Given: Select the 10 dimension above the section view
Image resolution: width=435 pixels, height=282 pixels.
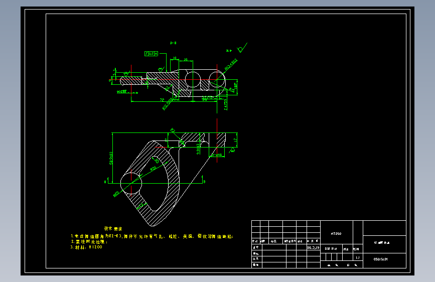Looking at the screenshot, I should pyautogui.click(x=175, y=58).
